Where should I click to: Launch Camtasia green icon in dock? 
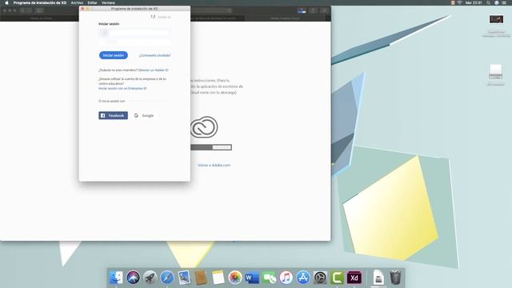(x=337, y=278)
